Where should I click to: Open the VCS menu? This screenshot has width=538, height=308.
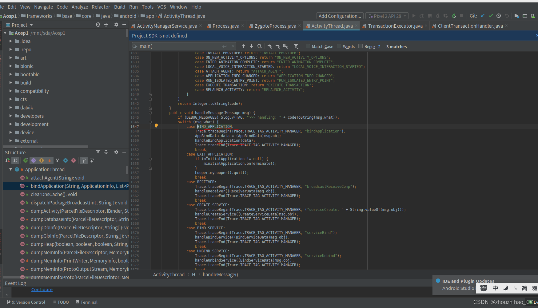coord(161,7)
